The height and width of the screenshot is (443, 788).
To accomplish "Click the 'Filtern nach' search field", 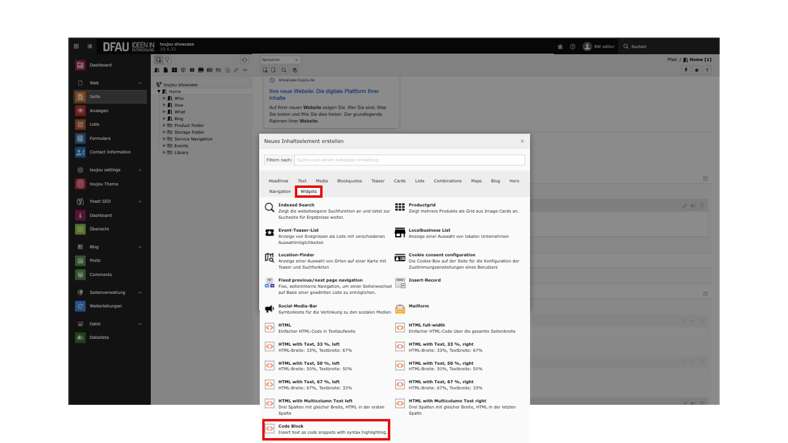I will [409, 160].
